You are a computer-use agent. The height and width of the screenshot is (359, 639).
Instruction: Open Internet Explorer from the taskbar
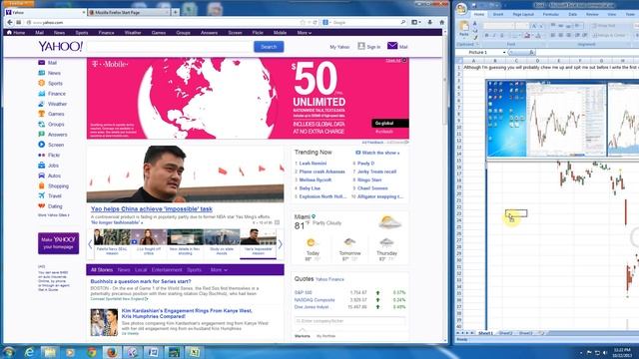29,352
